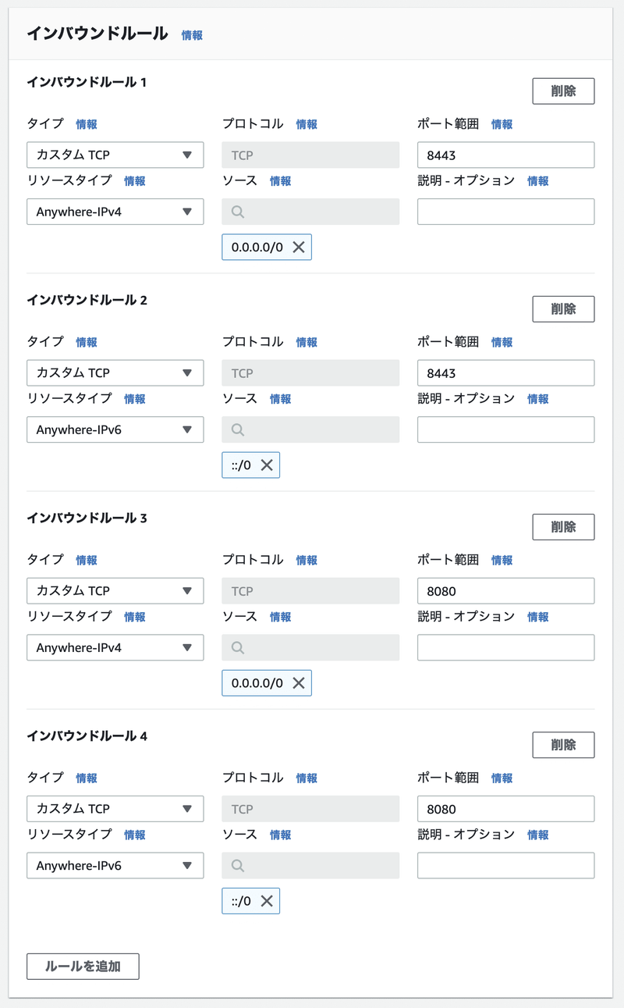Viewport: 624px width, 1008px height.
Task: Open 情報 link beside インバウンドルール heading
Action: tap(192, 35)
